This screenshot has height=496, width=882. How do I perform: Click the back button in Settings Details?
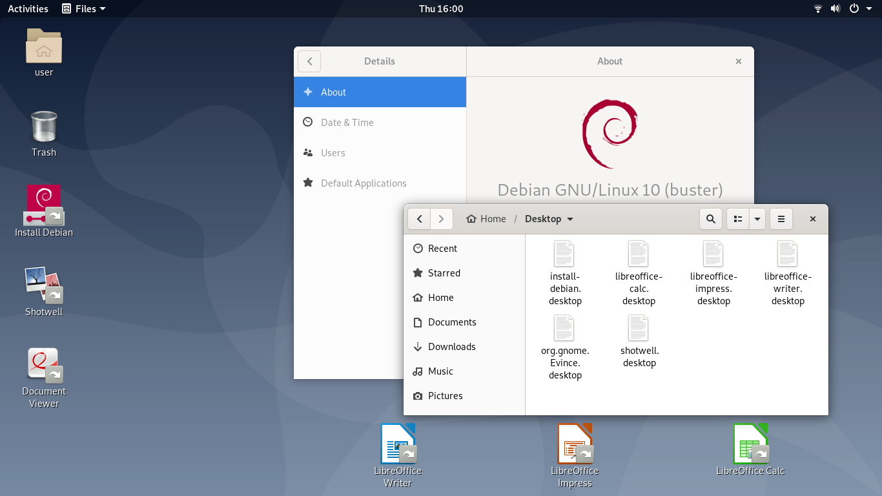click(309, 61)
